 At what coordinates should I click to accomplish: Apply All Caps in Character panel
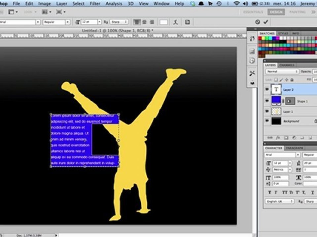point(284,192)
